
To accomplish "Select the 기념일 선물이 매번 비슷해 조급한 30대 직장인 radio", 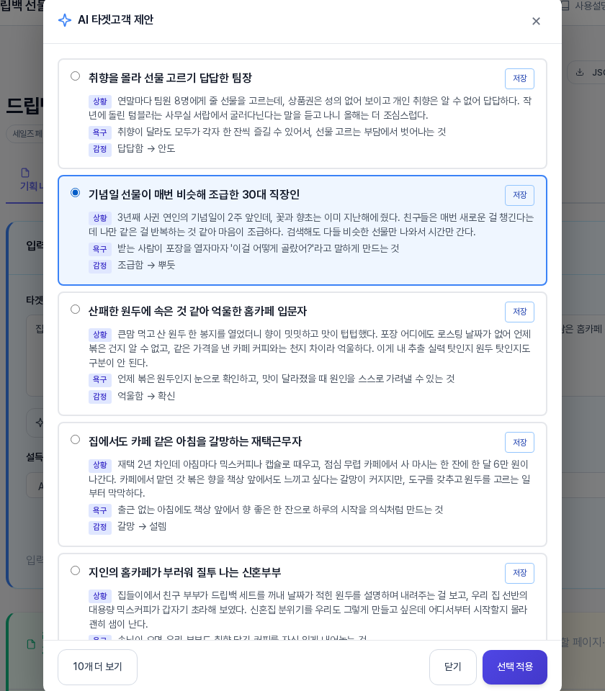I will pyautogui.click(x=76, y=193).
